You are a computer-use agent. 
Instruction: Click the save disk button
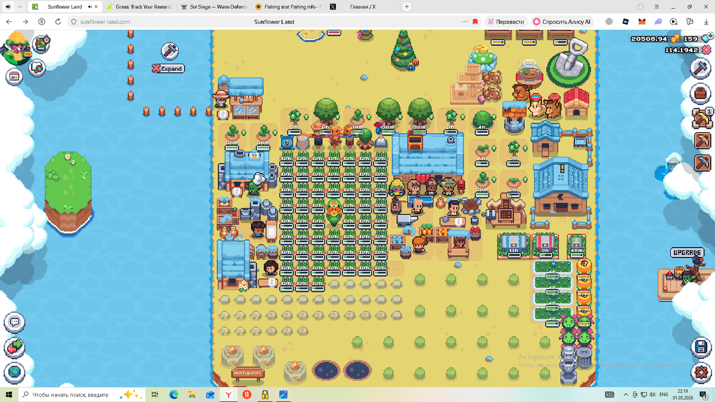coord(702,347)
